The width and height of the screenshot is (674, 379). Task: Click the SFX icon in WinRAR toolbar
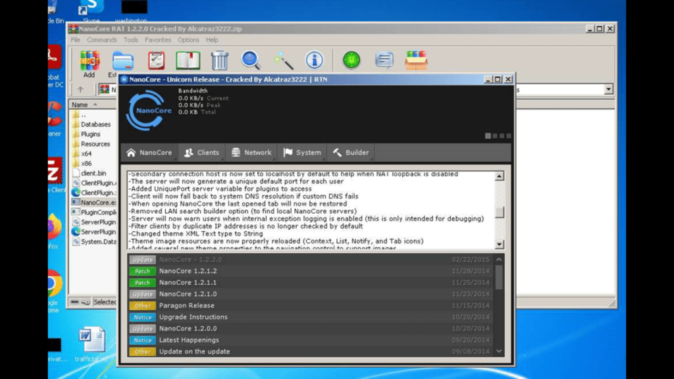(416, 60)
